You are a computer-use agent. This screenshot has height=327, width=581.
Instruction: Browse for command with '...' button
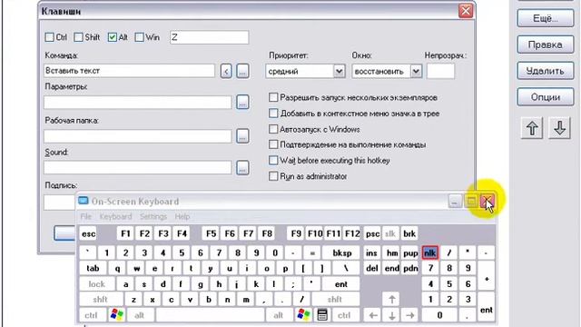pyautogui.click(x=242, y=71)
